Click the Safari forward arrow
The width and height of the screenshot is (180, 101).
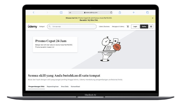pyautogui.click(x=47, y=12)
